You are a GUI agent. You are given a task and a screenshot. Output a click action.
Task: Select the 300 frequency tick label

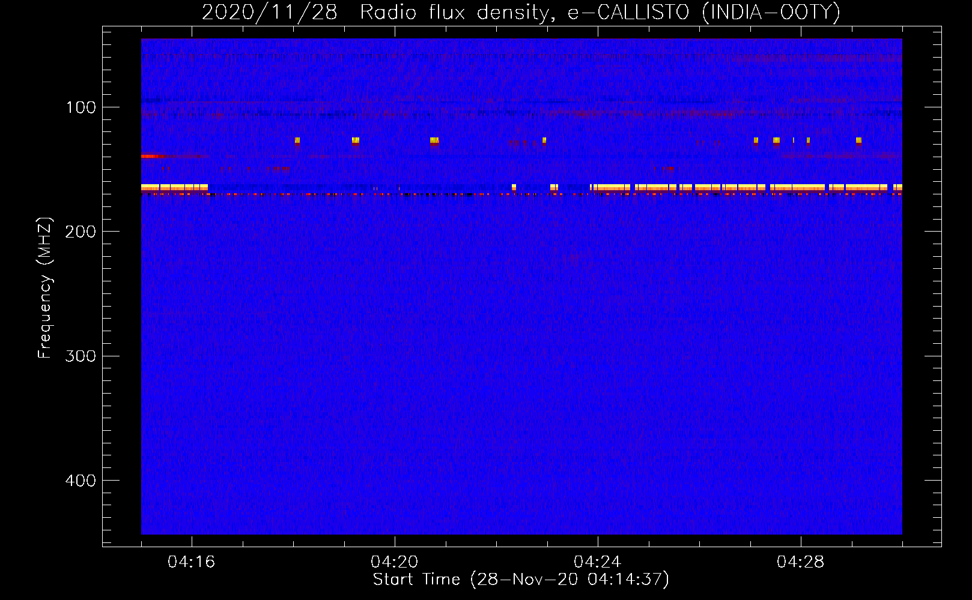[x=80, y=356]
